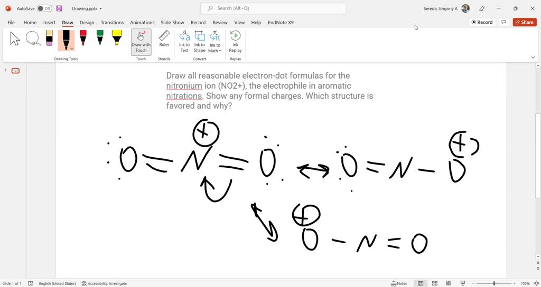Play the Ink Replay

tap(235, 41)
